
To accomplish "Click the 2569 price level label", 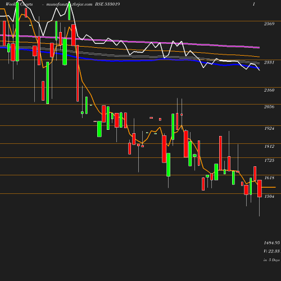I will tap(269, 24).
